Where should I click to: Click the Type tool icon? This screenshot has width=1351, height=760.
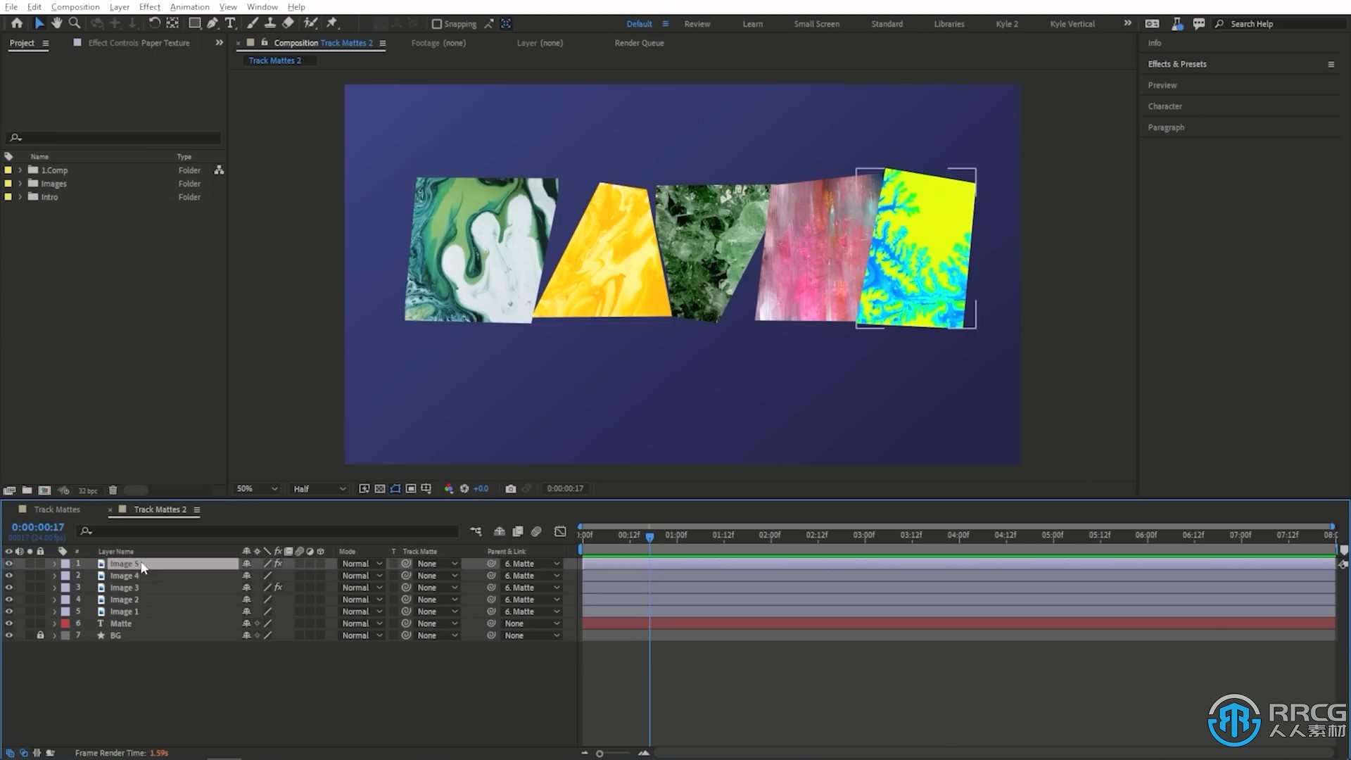229,23
